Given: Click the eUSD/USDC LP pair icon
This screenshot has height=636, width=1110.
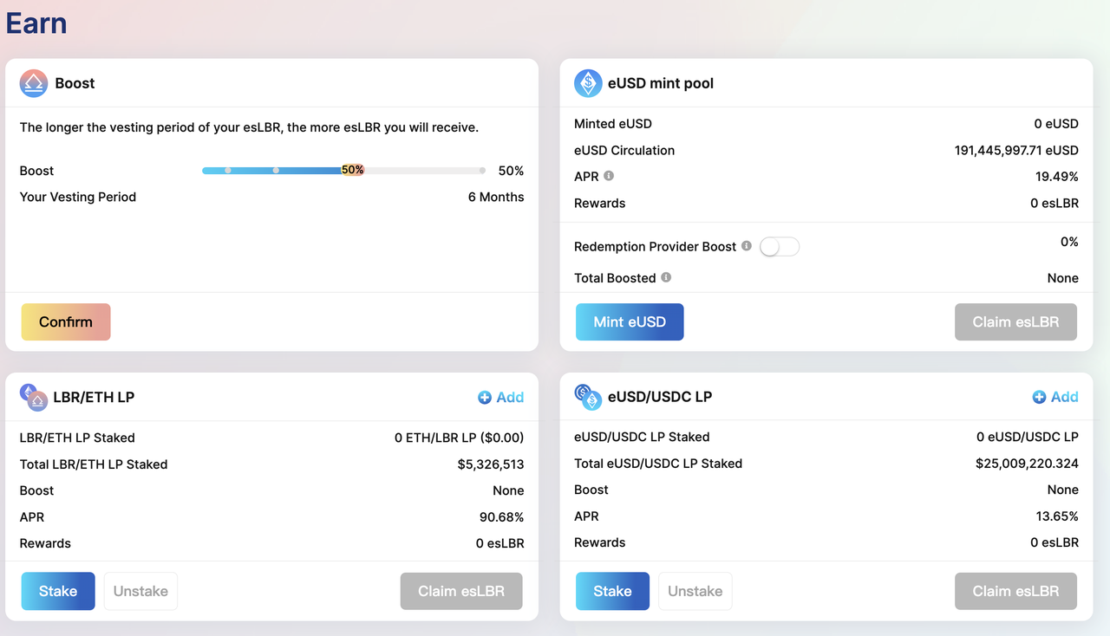Looking at the screenshot, I should click(588, 397).
